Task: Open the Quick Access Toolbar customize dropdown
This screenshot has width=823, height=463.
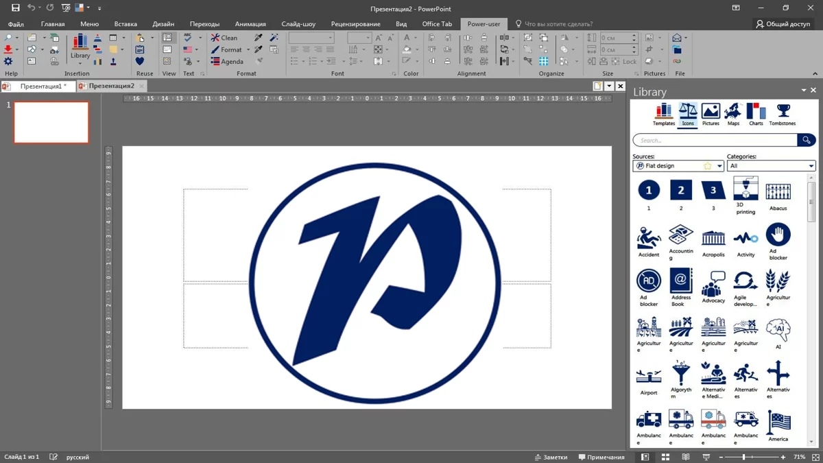Action: pyautogui.click(x=99, y=8)
